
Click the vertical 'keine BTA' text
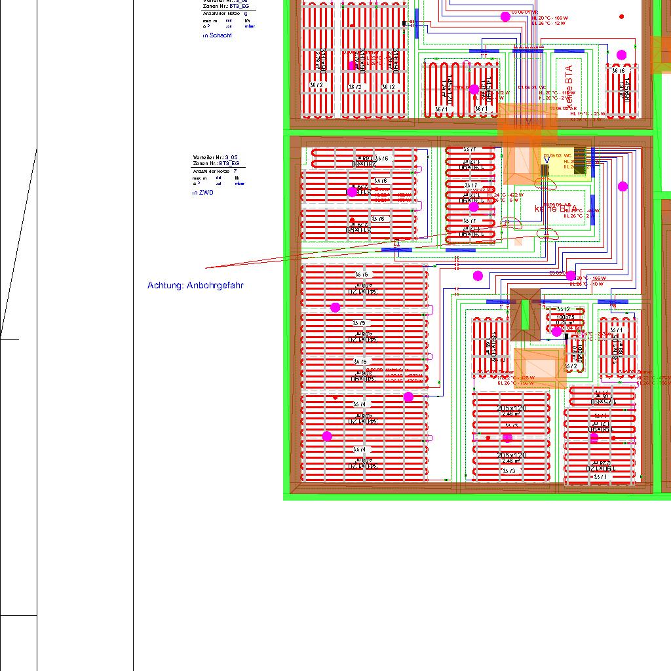tap(569, 82)
